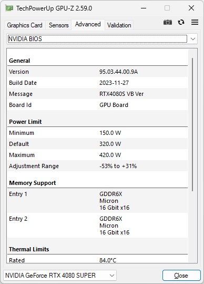Click the Version row label
Image resolution: width=204 pixels, height=284 pixels.
(19, 72)
